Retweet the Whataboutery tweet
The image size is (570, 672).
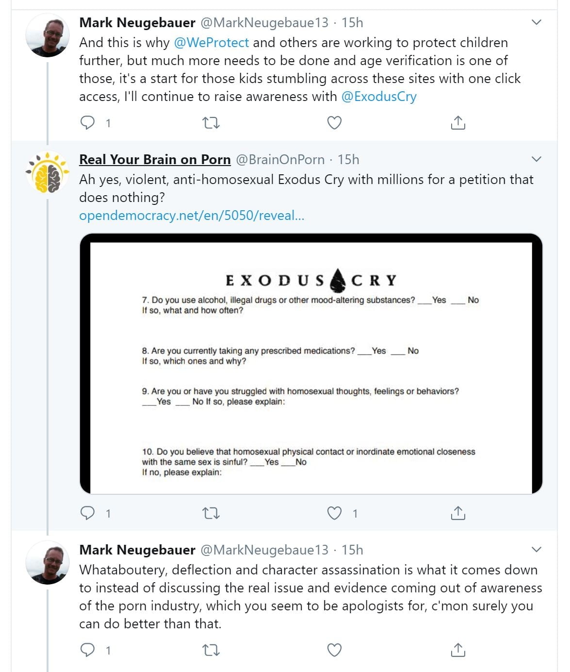(211, 650)
